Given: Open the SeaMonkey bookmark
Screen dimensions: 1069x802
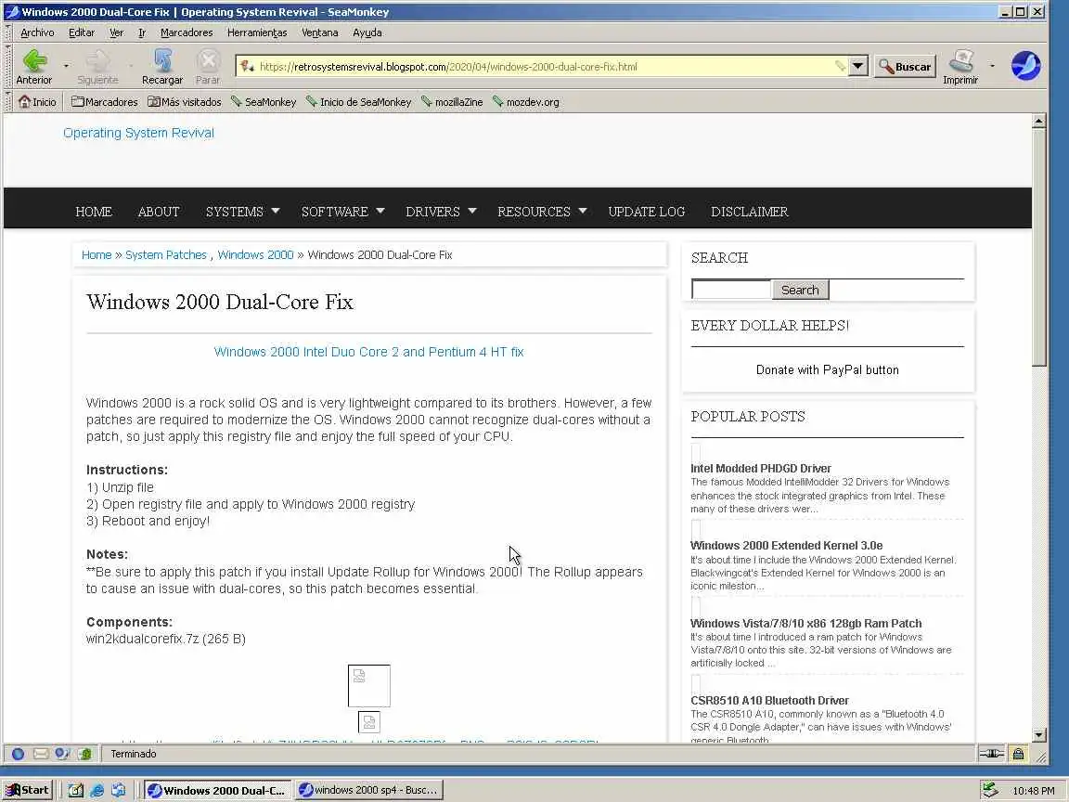Looking at the screenshot, I should click(264, 101).
